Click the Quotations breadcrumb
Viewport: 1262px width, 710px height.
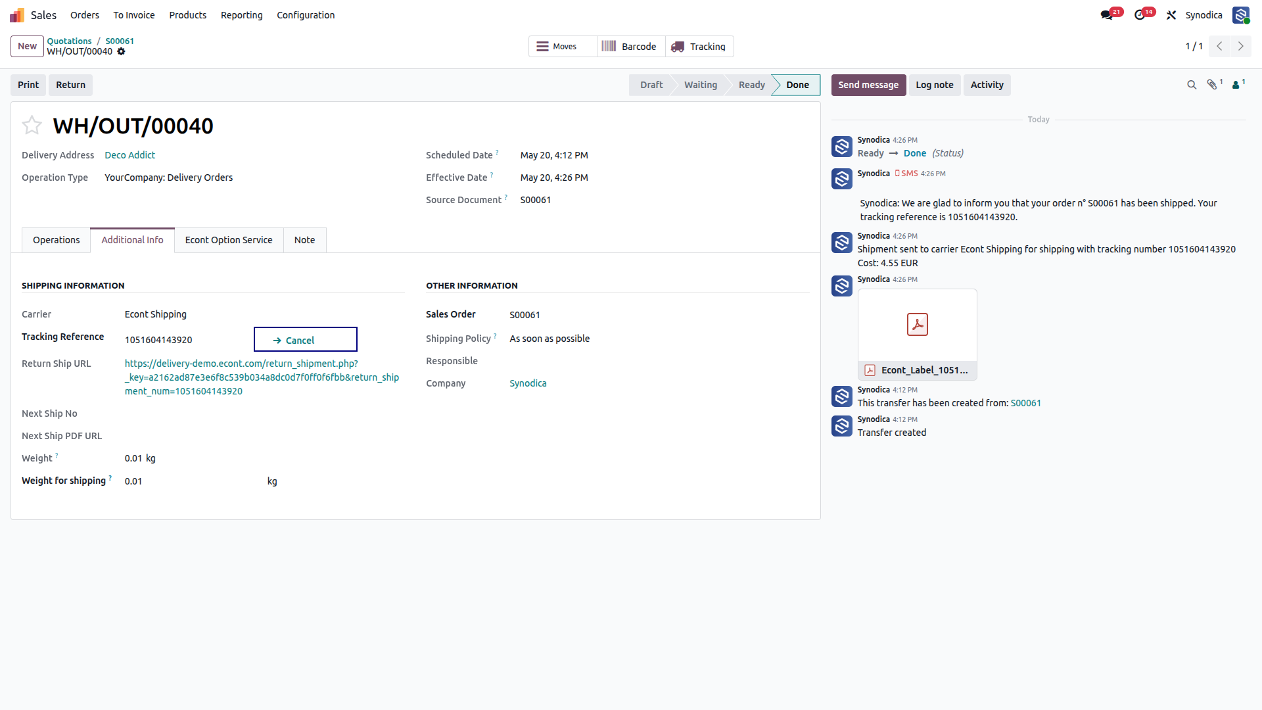[x=69, y=41]
